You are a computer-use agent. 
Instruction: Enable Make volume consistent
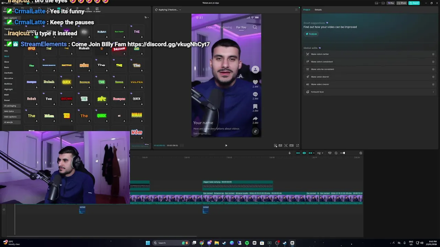pyautogui.click(x=433, y=69)
